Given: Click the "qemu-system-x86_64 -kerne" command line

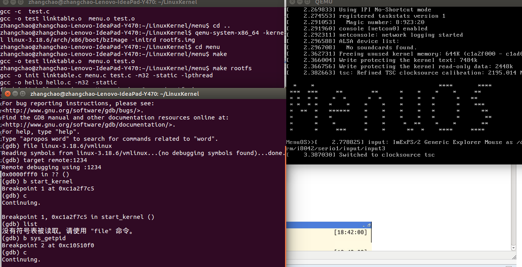Looking at the screenshot, I should (142, 33).
